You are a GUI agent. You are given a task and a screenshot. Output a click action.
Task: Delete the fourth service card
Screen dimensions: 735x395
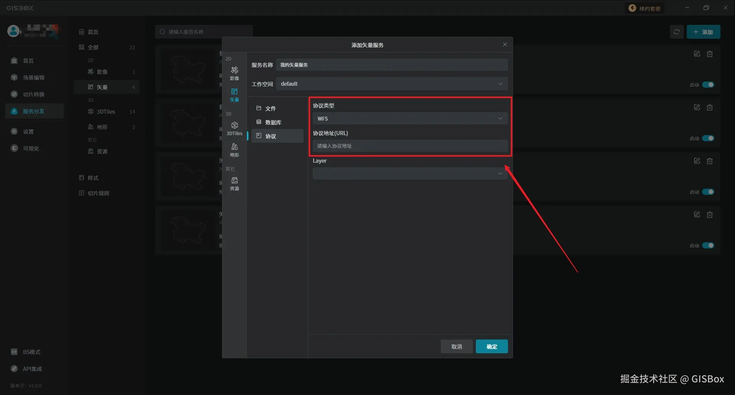pos(710,215)
